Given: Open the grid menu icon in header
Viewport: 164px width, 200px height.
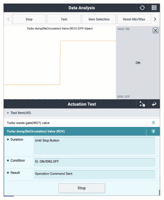Looking at the screenshot, I should tap(154, 8).
